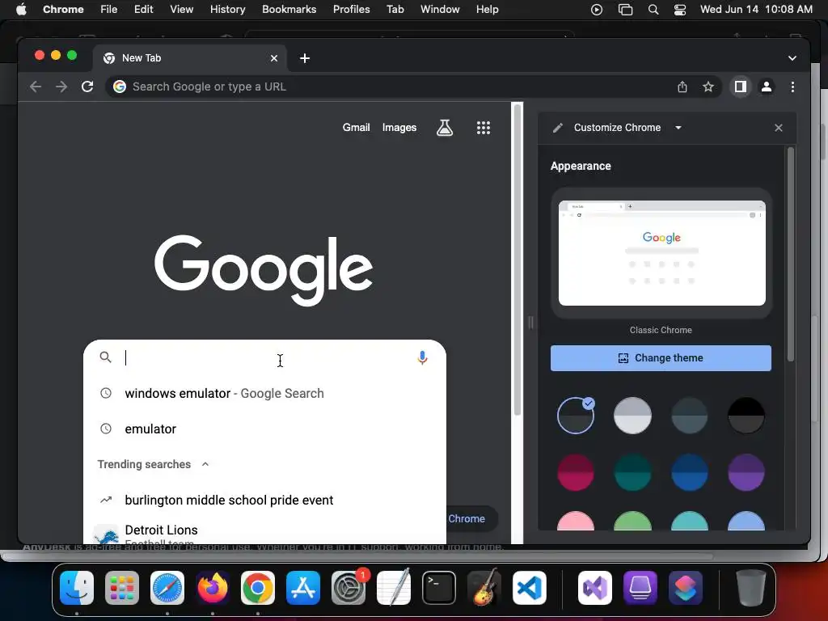Open the History menu

pos(227,10)
